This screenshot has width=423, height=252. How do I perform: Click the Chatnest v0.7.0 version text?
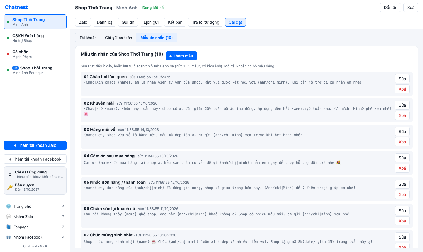click(x=35, y=246)
